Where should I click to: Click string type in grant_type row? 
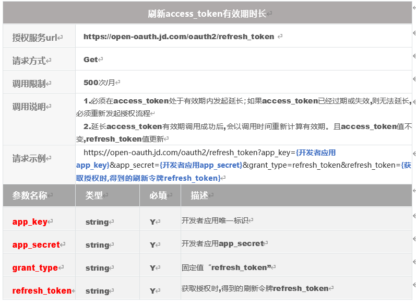(97, 268)
